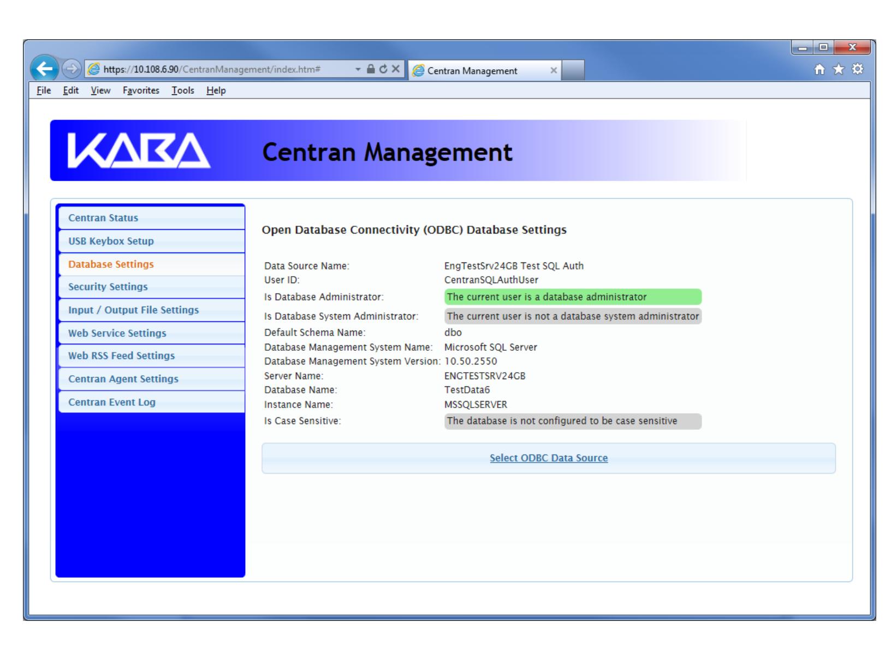891x646 pixels.
Task: Click green database administrator status message
Action: tap(573, 297)
